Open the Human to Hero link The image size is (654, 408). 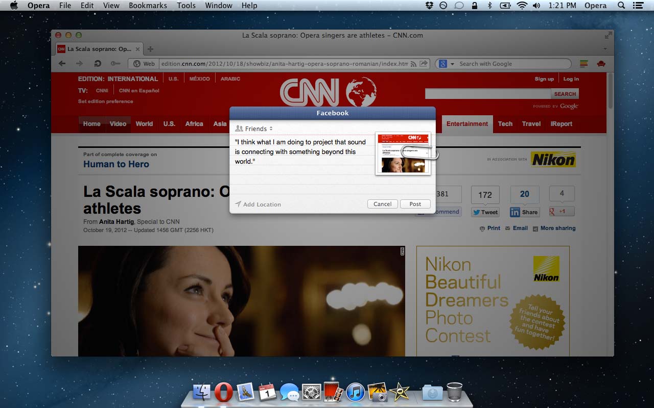coord(116,164)
